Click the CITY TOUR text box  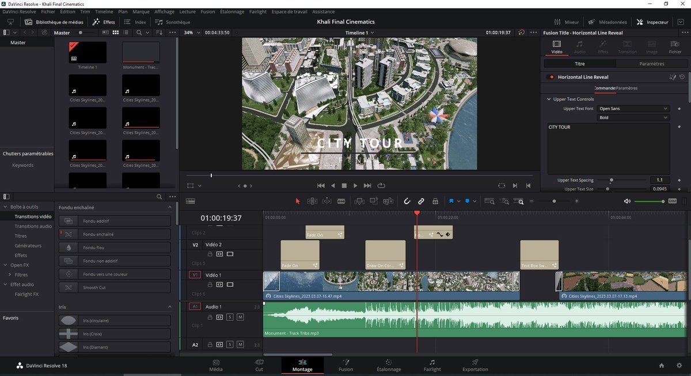[x=609, y=148]
